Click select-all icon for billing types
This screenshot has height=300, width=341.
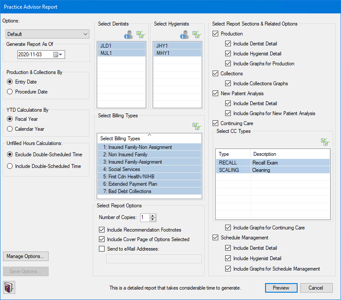[x=197, y=126]
